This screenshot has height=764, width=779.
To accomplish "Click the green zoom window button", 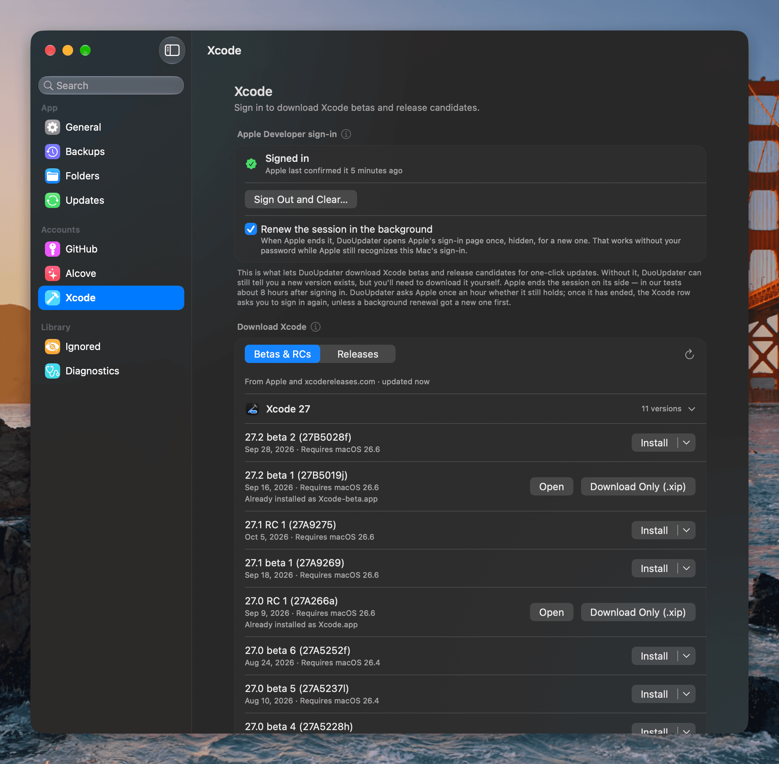I will click(85, 50).
